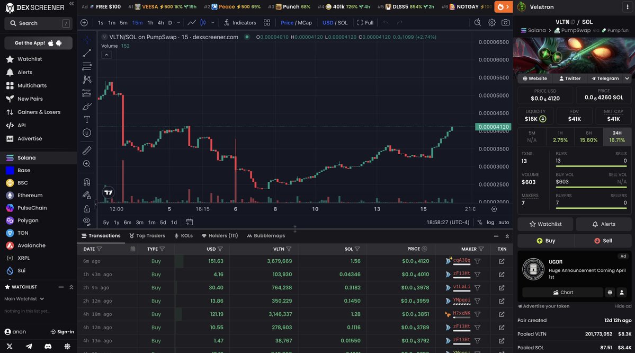Select the Transactions tab
Screen dimensions: 635x353
click(101, 235)
